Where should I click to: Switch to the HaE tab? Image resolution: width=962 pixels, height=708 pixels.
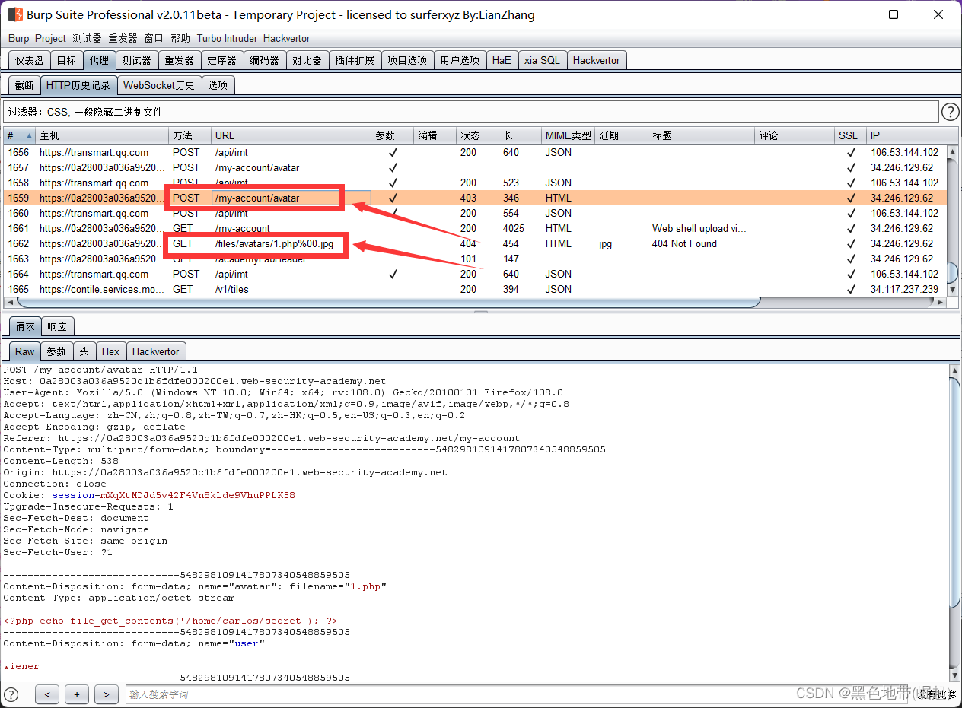click(502, 60)
